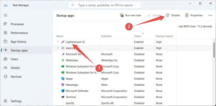
Task: Expand the slack.exe group
Action: 58,48
